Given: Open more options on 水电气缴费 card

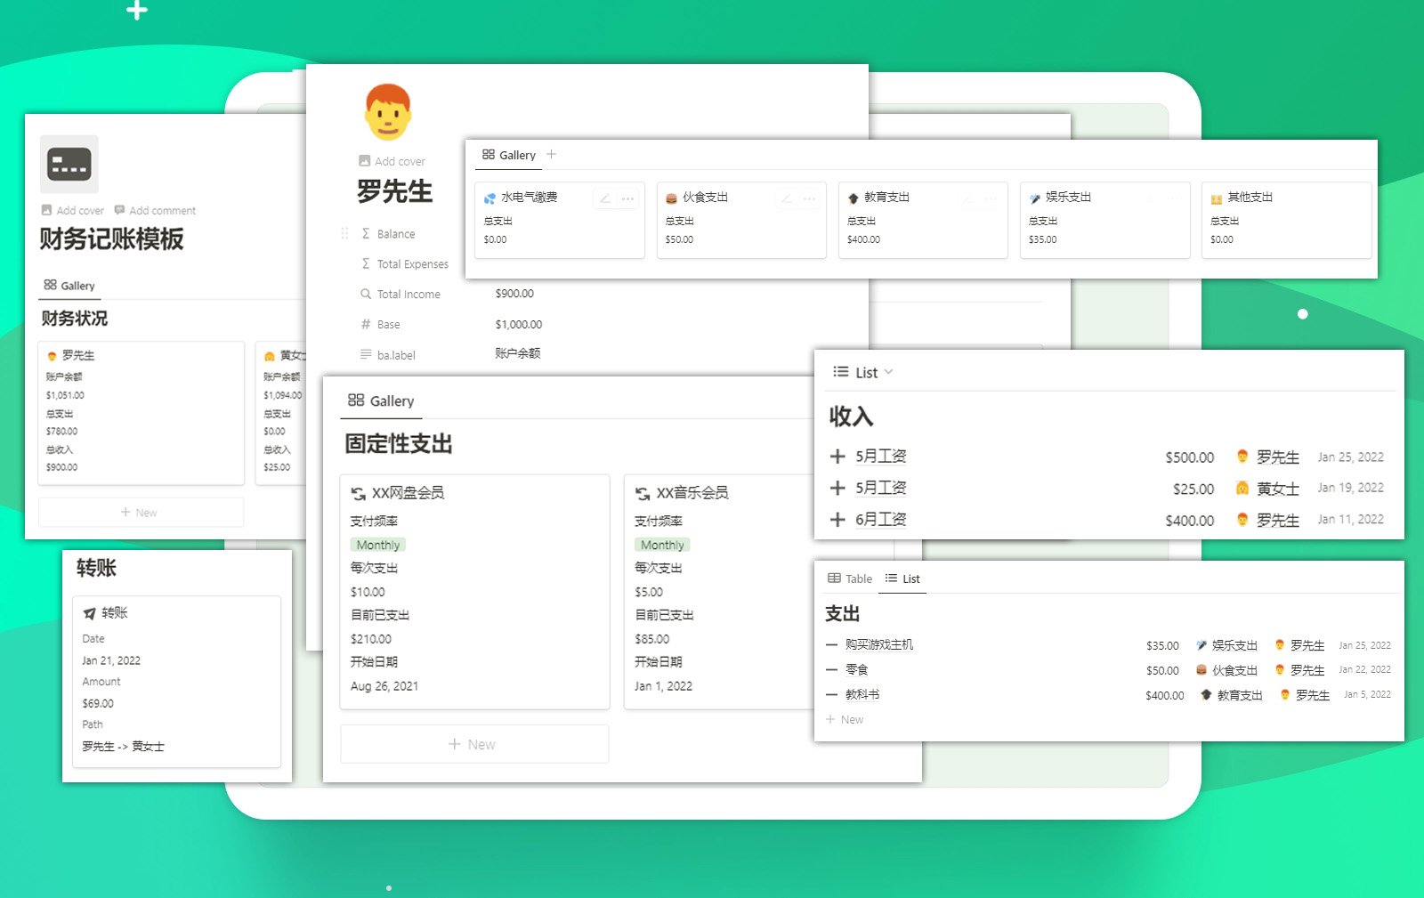Looking at the screenshot, I should (628, 198).
